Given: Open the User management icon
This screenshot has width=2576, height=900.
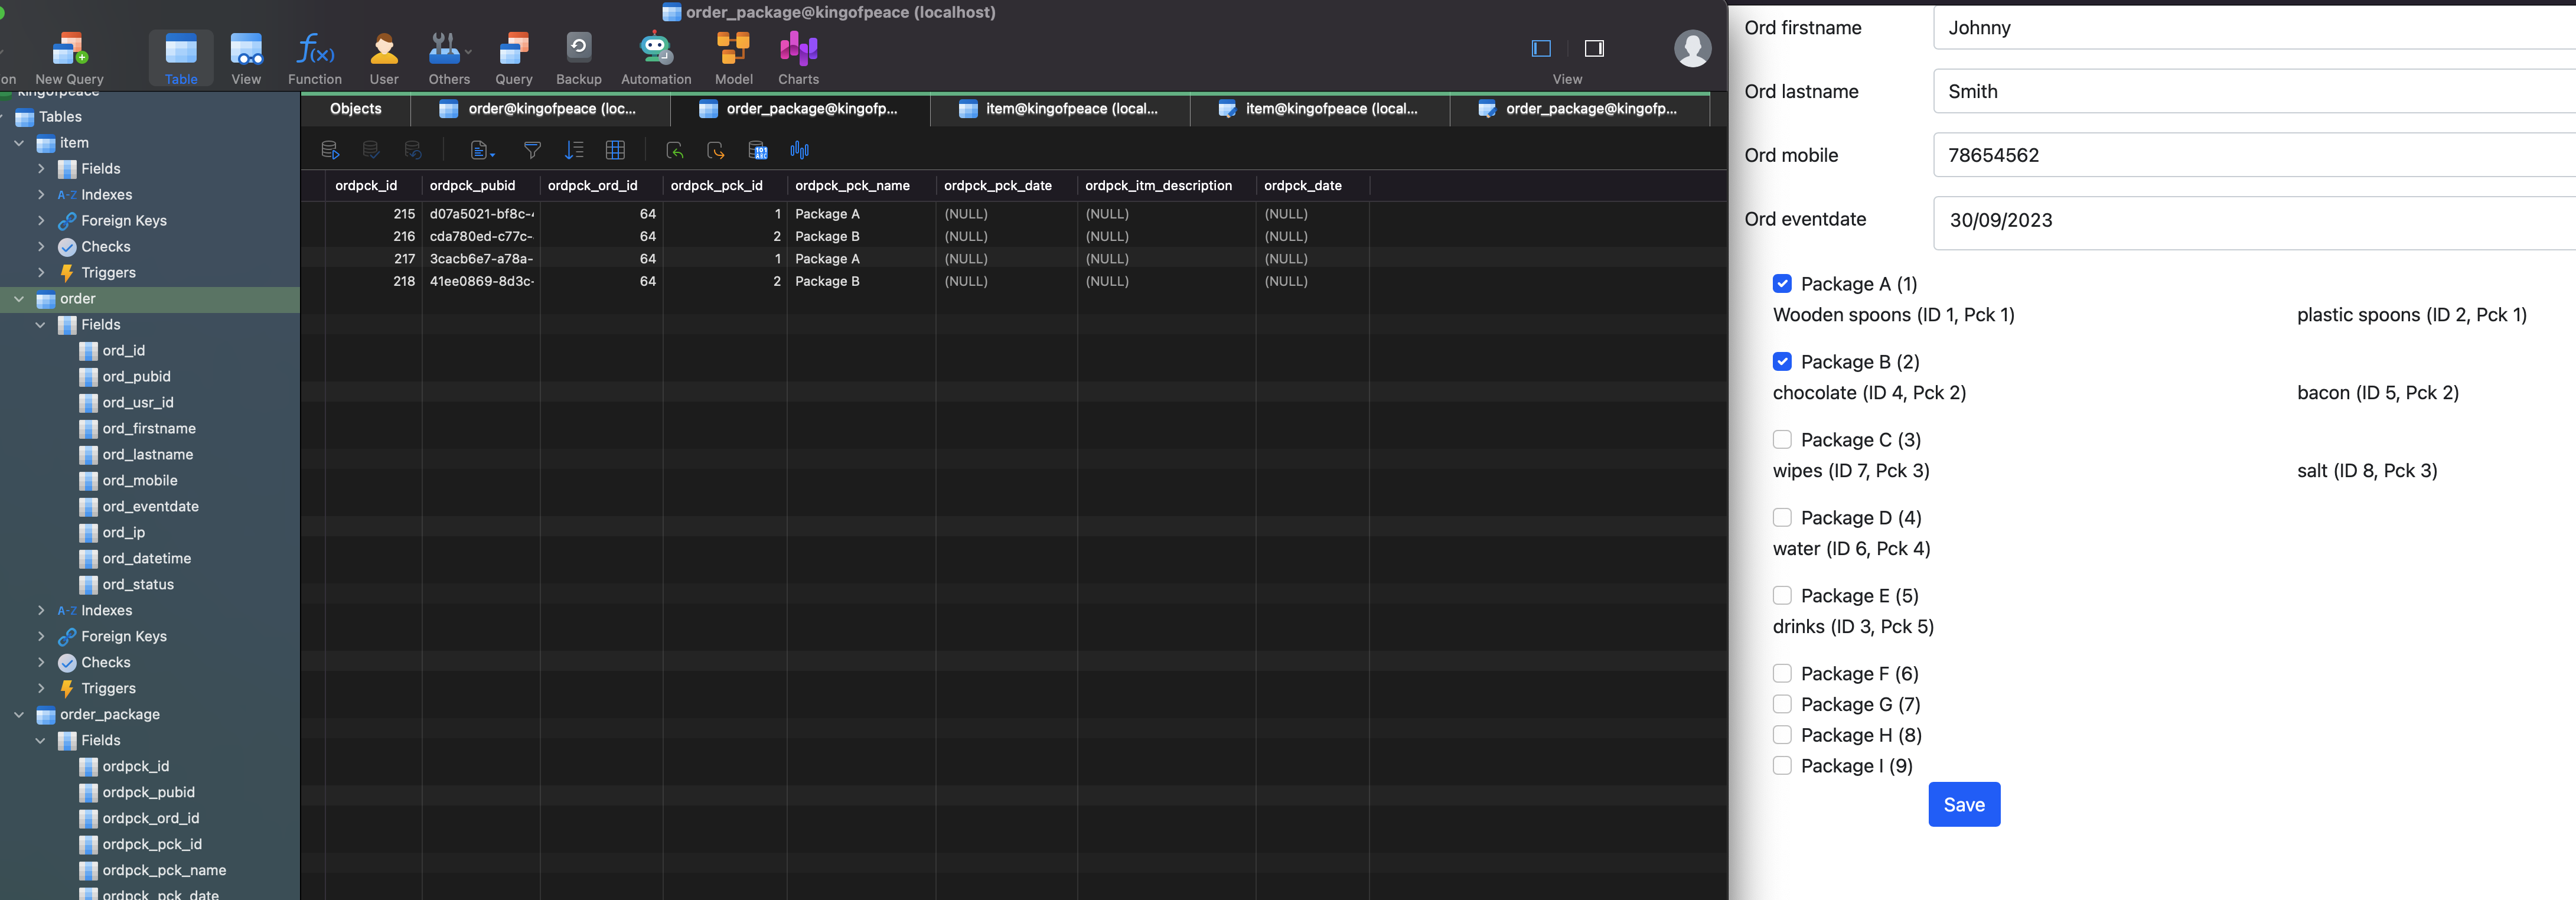Looking at the screenshot, I should (384, 58).
